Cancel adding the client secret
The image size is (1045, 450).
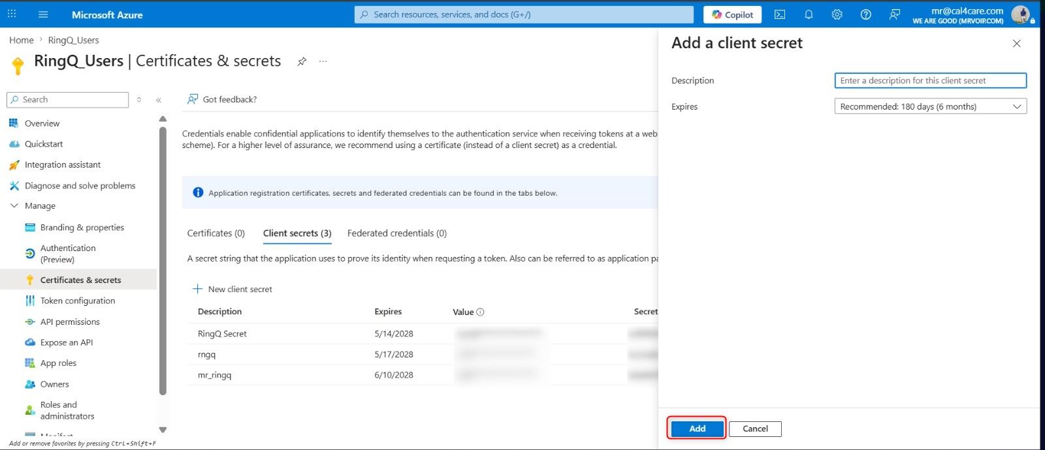(755, 428)
